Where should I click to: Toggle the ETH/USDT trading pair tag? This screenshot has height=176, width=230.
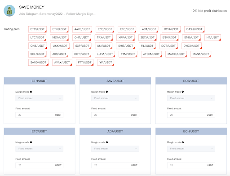(x=59, y=29)
